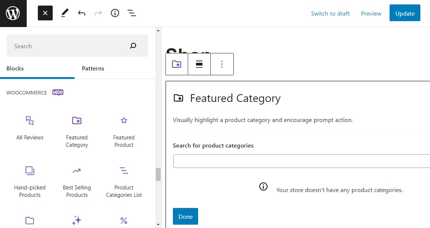Click the Update button

click(x=405, y=13)
